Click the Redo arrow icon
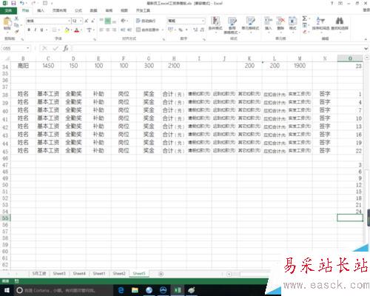 point(33,3)
